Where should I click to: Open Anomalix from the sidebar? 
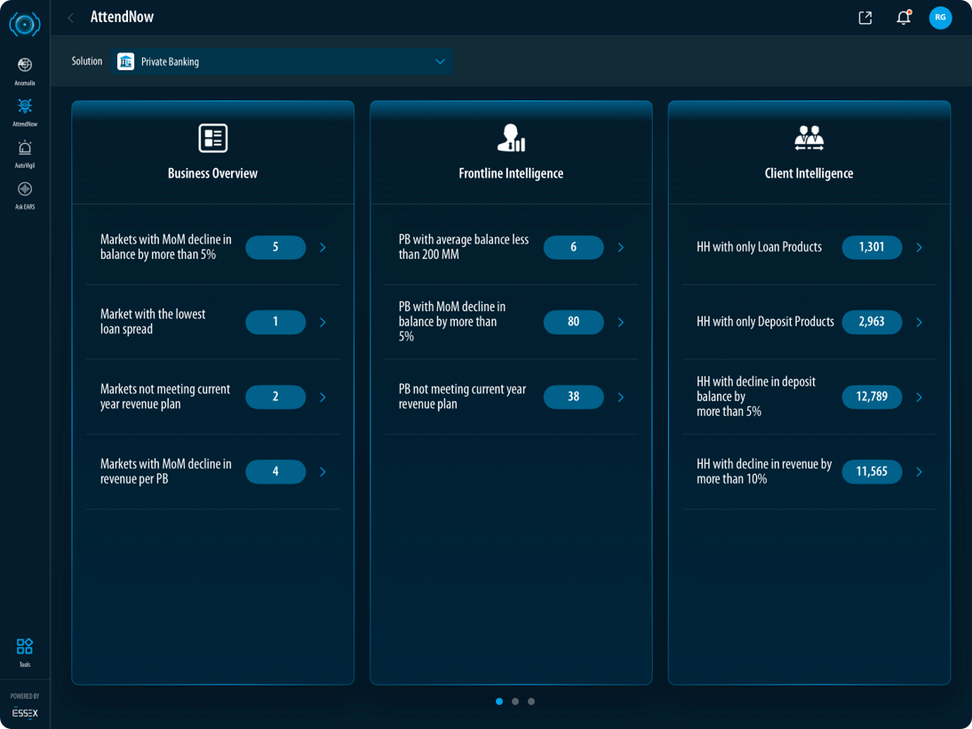click(x=25, y=69)
